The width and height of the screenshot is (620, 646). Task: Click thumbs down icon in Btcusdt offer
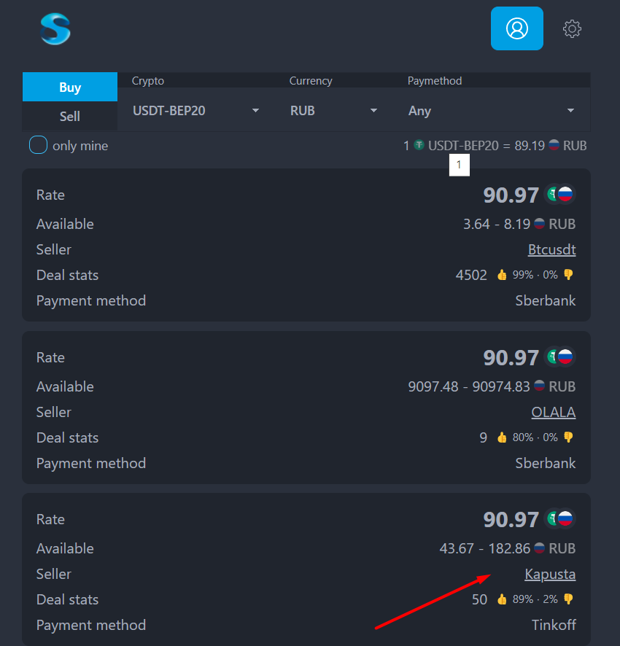click(x=568, y=275)
